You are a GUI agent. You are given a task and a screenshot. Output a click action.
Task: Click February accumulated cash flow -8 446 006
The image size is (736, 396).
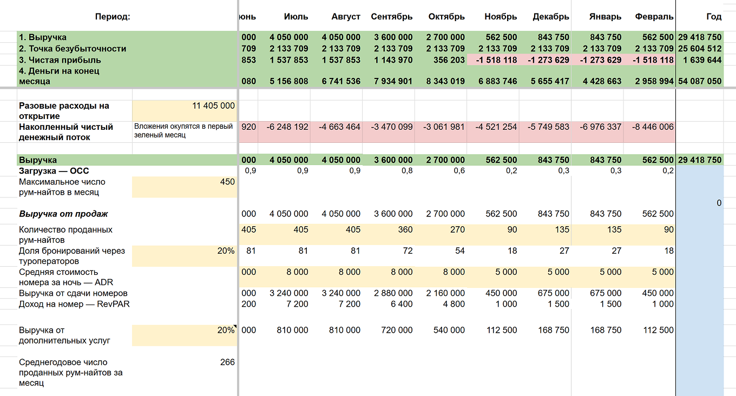point(650,127)
